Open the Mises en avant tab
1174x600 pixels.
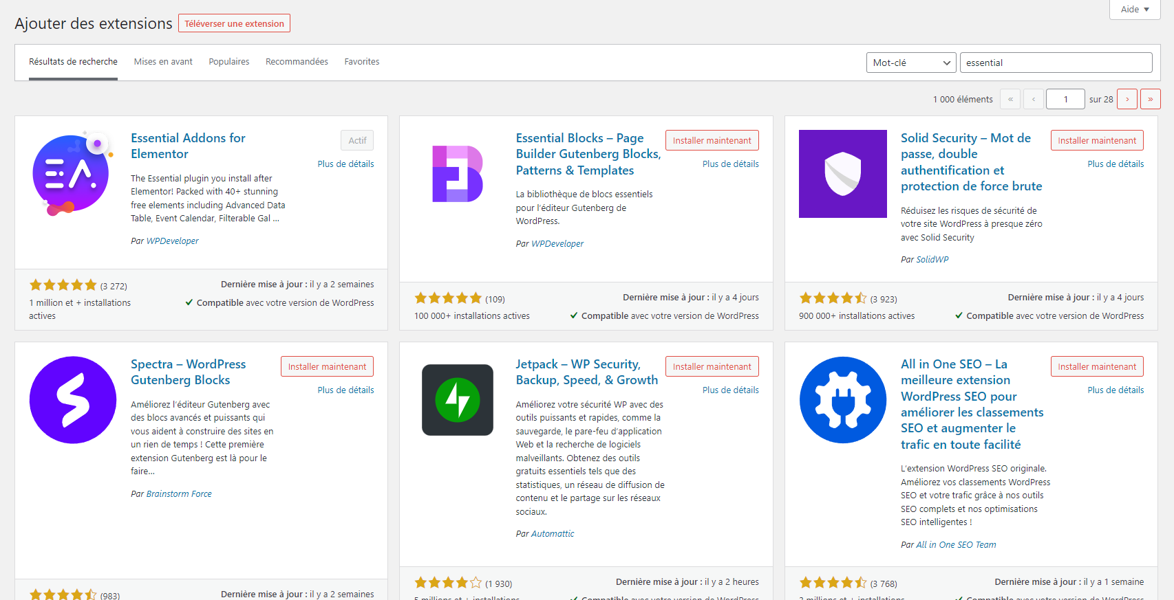point(163,62)
